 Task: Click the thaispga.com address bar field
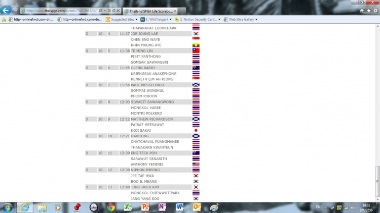click(56, 11)
